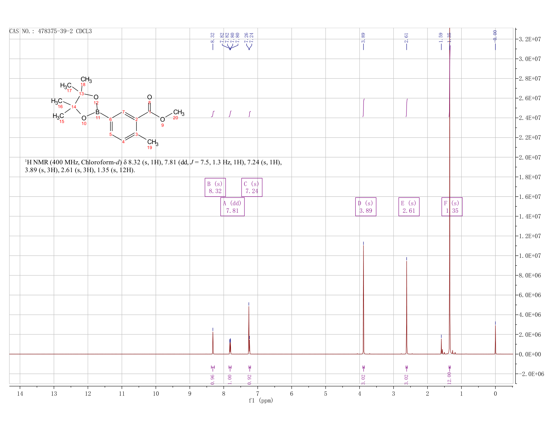Click the CH3 group labeled 20
The width and height of the screenshot is (559, 432).
pyautogui.click(x=179, y=113)
